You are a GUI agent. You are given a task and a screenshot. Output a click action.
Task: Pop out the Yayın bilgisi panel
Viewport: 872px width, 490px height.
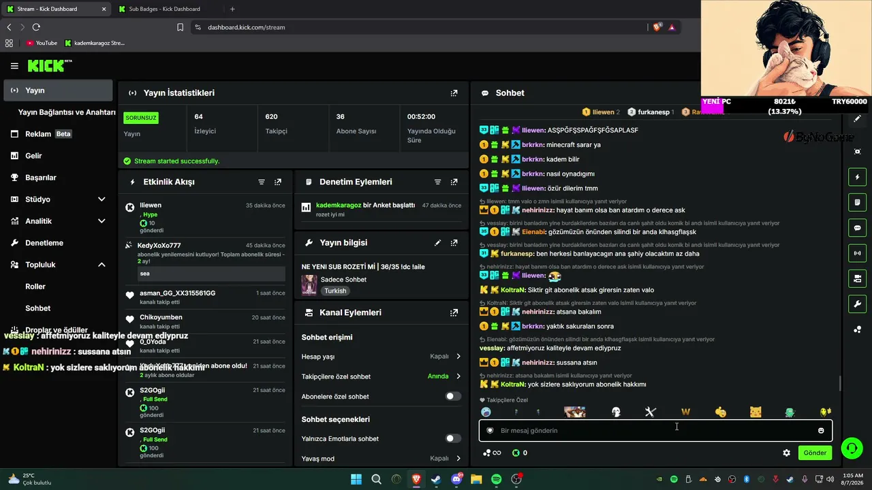(x=454, y=242)
